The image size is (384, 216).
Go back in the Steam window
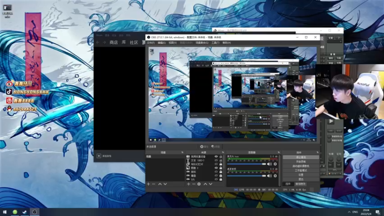[x=98, y=42]
